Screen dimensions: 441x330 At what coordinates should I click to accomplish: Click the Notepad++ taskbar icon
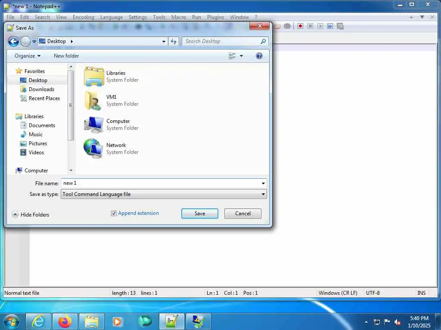point(172,321)
